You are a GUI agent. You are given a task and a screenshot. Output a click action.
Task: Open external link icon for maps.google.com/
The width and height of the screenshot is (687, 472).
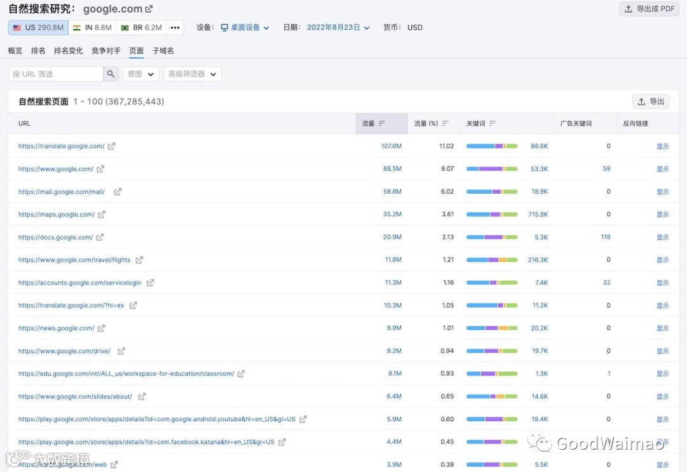coord(102,214)
